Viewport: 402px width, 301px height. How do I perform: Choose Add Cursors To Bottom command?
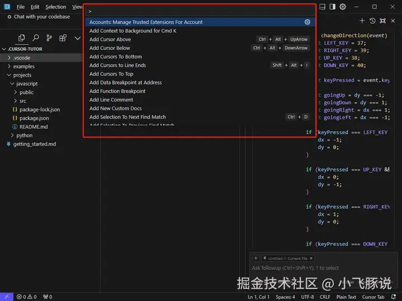click(x=200, y=56)
